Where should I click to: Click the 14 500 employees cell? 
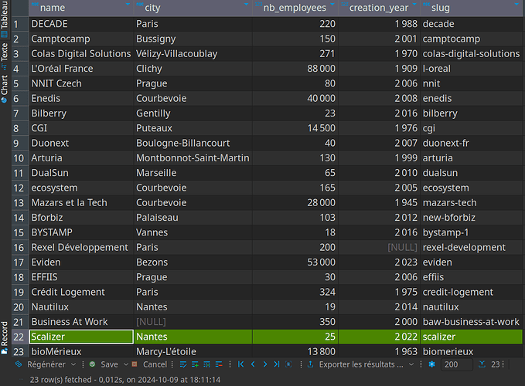(x=295, y=128)
